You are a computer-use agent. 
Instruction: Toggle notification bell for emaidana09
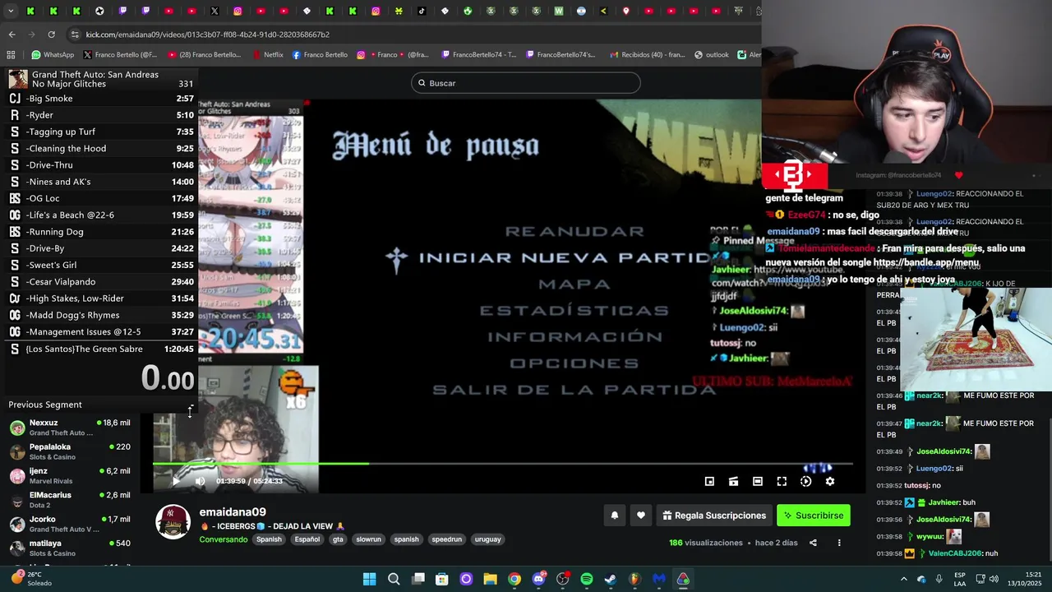click(614, 516)
